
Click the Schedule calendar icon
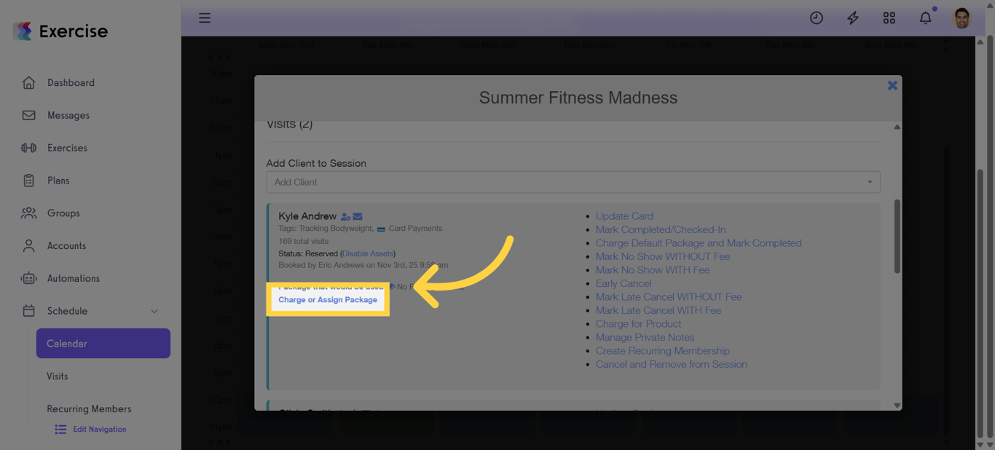(x=28, y=311)
